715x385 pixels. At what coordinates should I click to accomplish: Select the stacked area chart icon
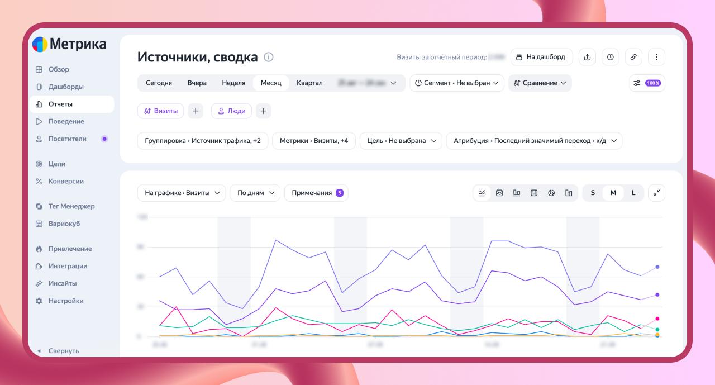click(499, 193)
